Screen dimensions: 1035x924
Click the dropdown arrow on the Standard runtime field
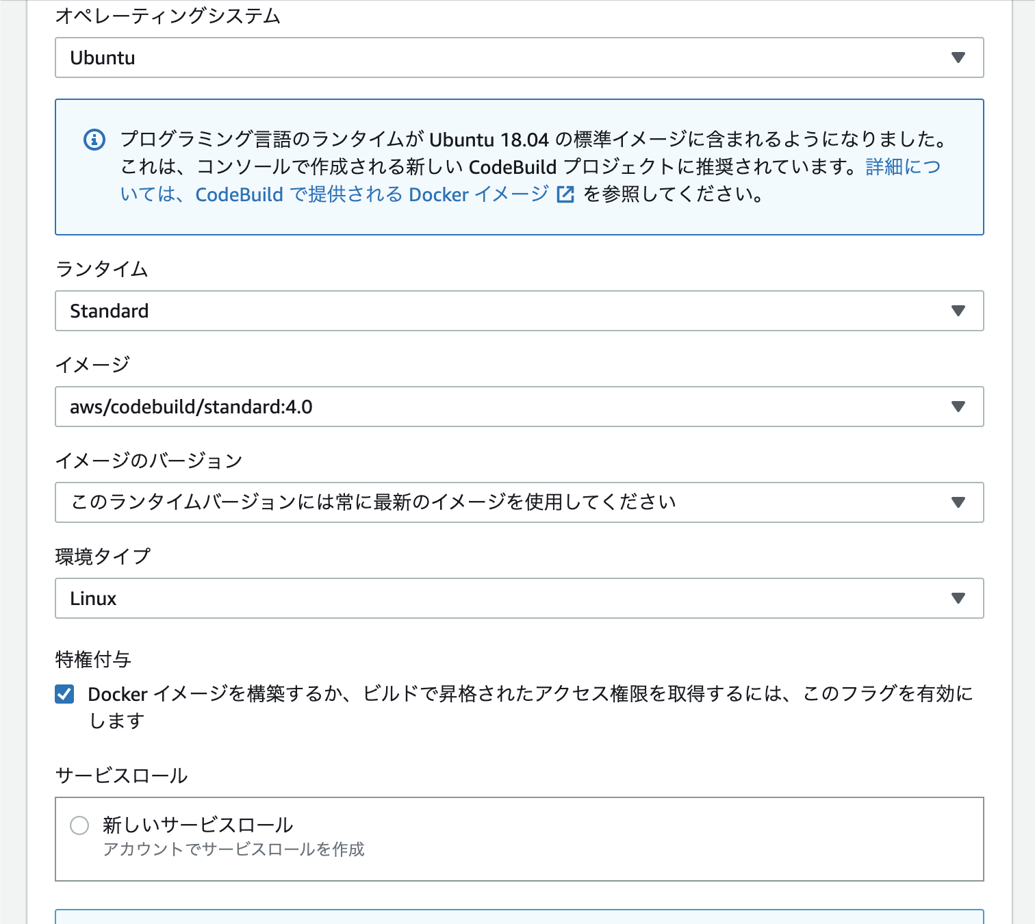click(958, 311)
